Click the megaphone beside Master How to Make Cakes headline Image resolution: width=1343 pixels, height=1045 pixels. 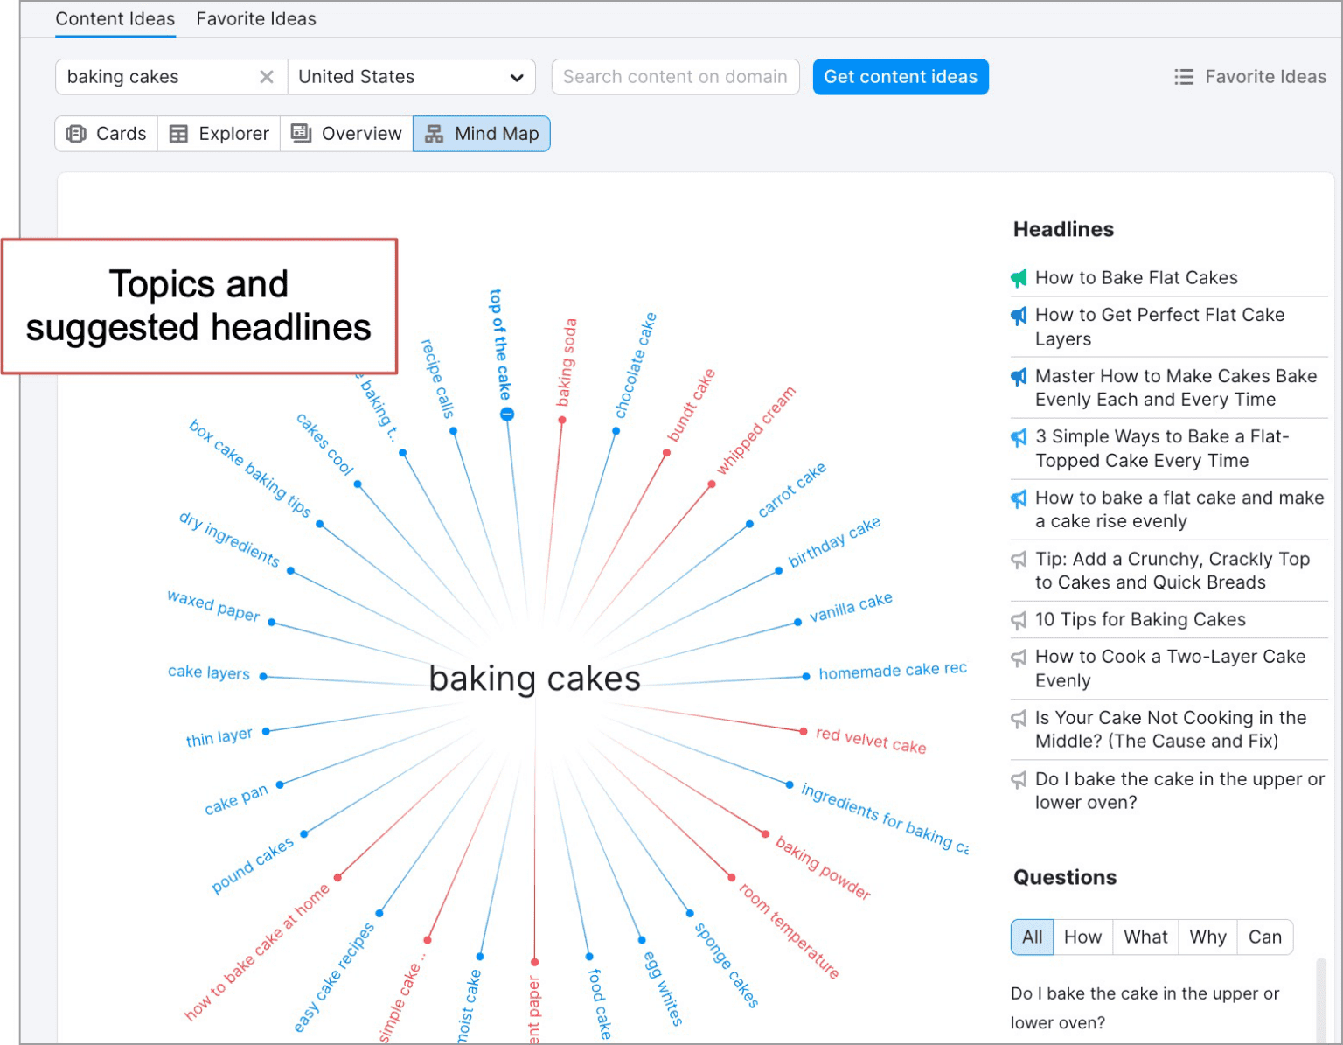coord(1018,377)
